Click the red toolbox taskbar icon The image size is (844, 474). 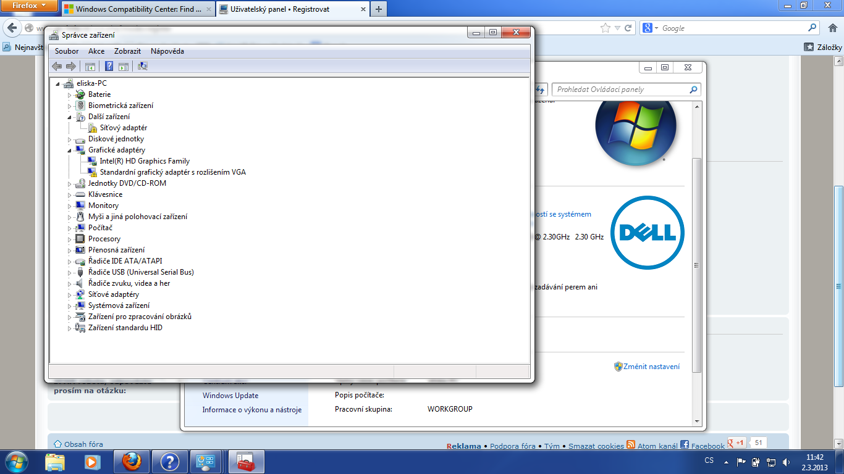tap(247, 461)
